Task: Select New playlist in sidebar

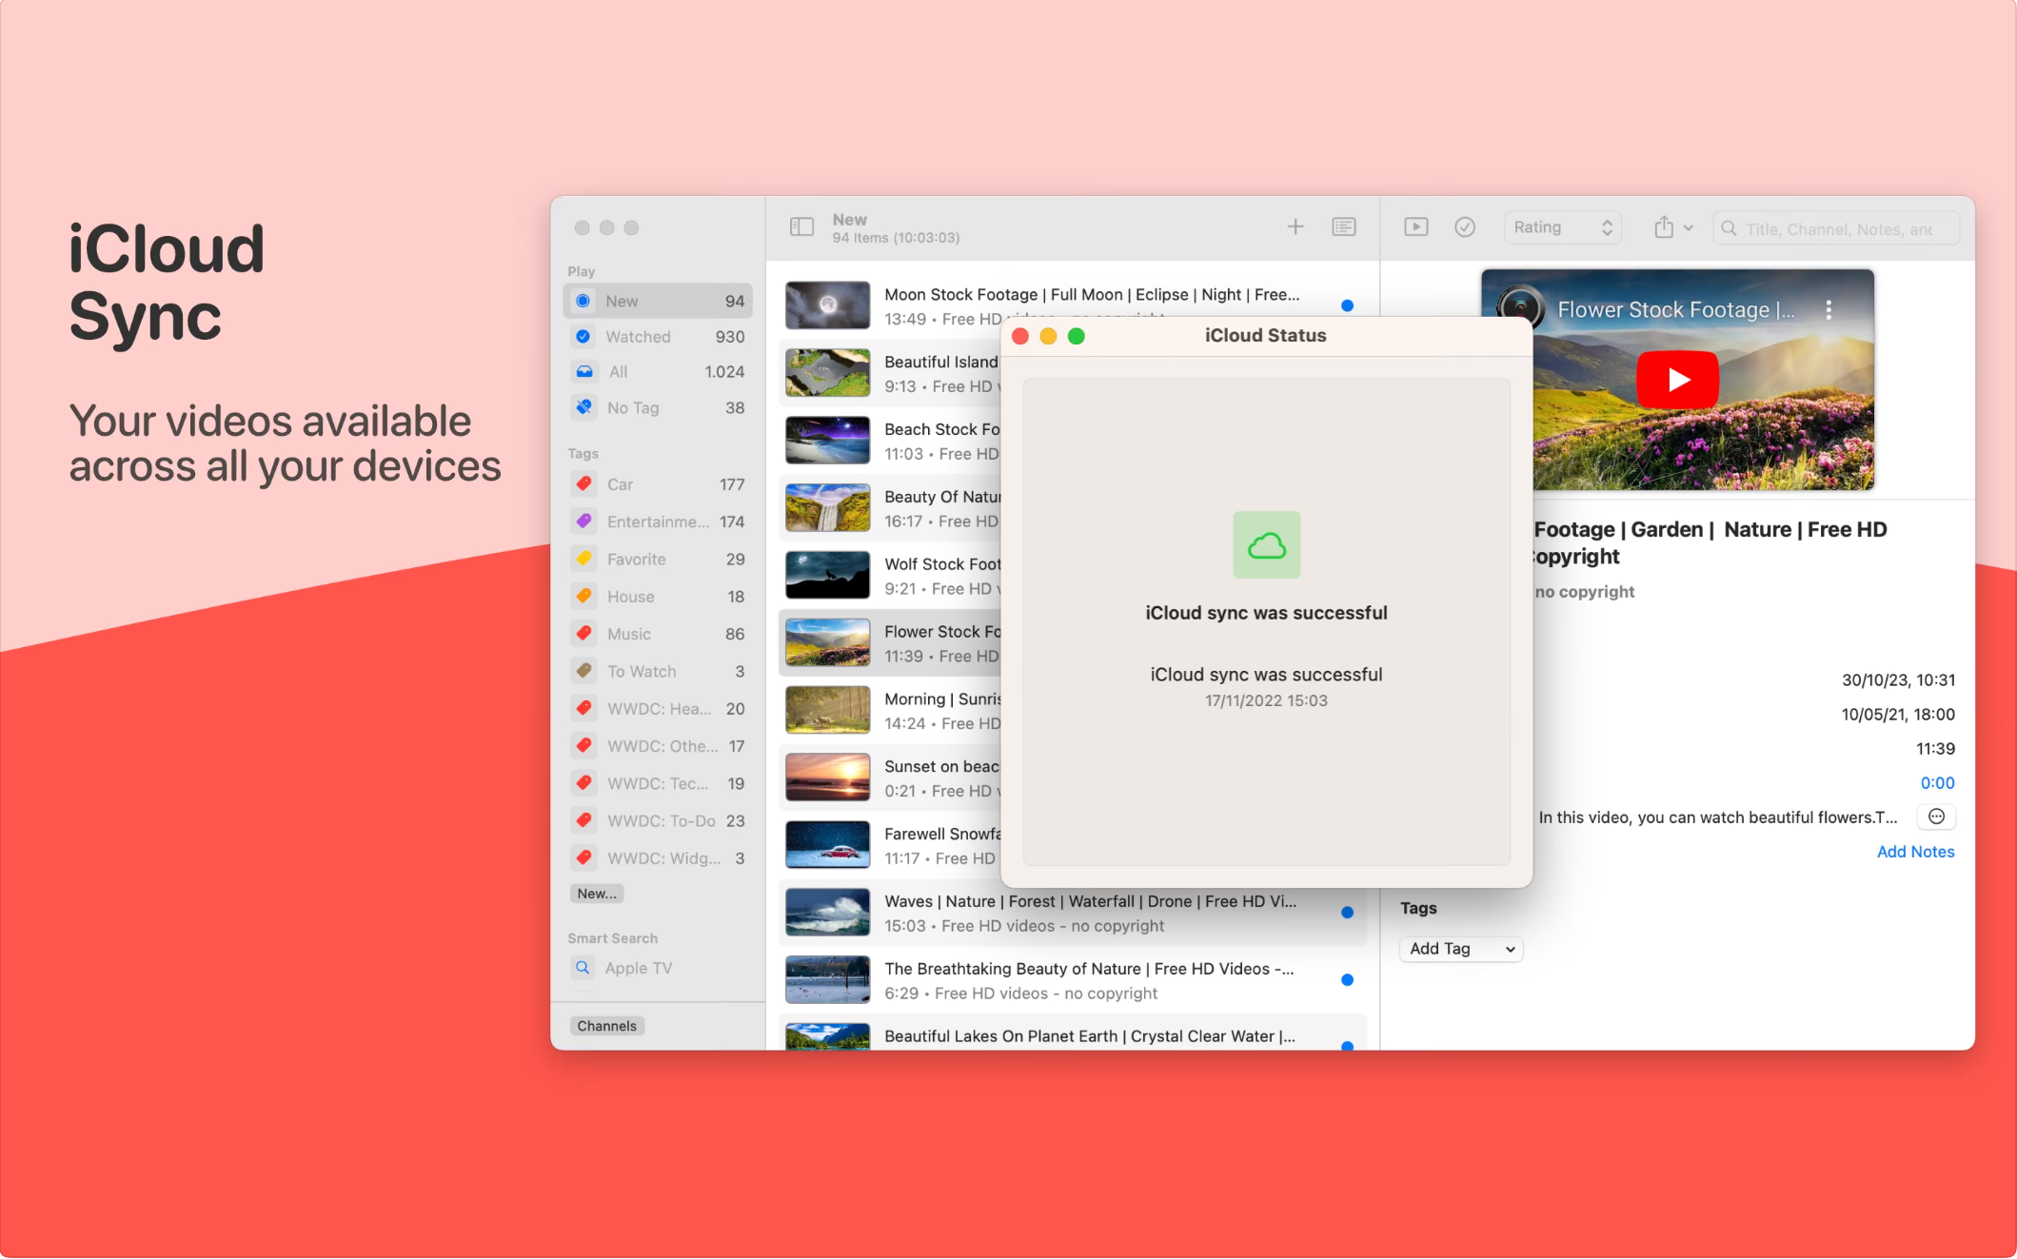Action: (658, 301)
